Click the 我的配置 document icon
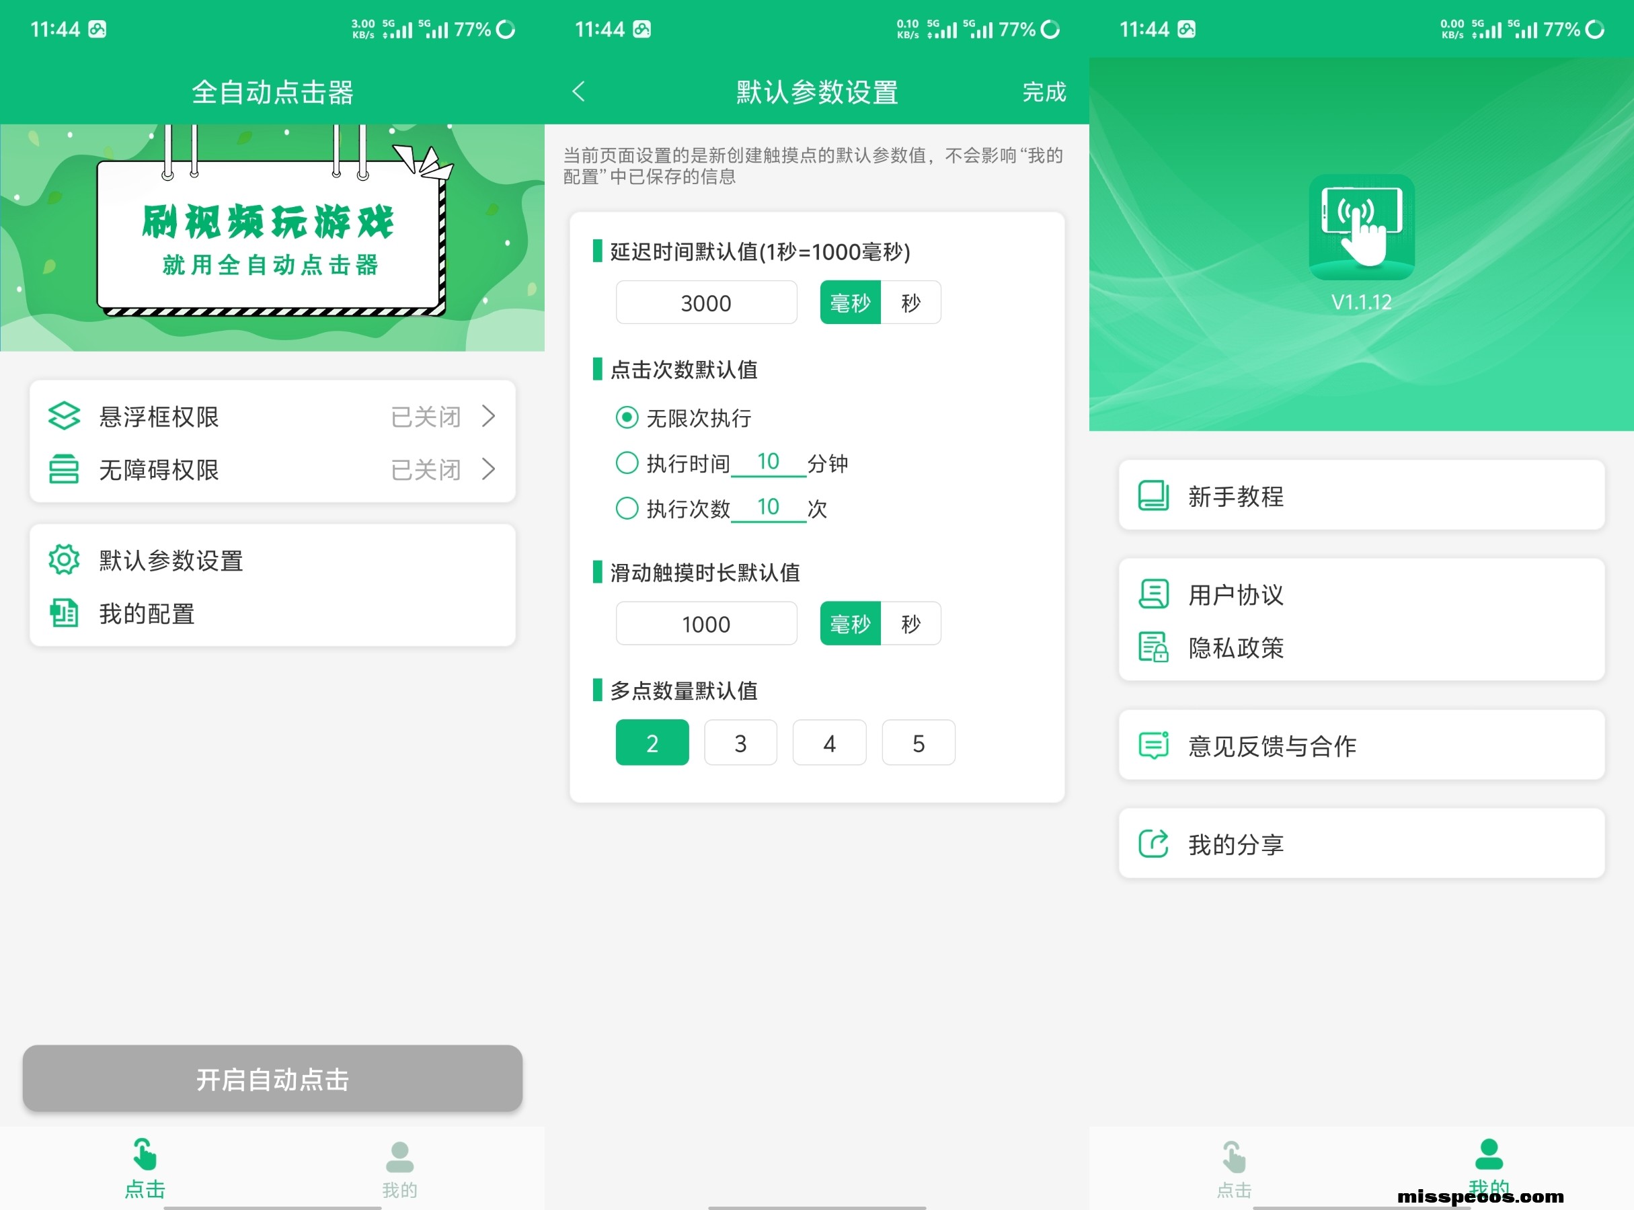Screen dimensions: 1634x1210 pos(64,613)
